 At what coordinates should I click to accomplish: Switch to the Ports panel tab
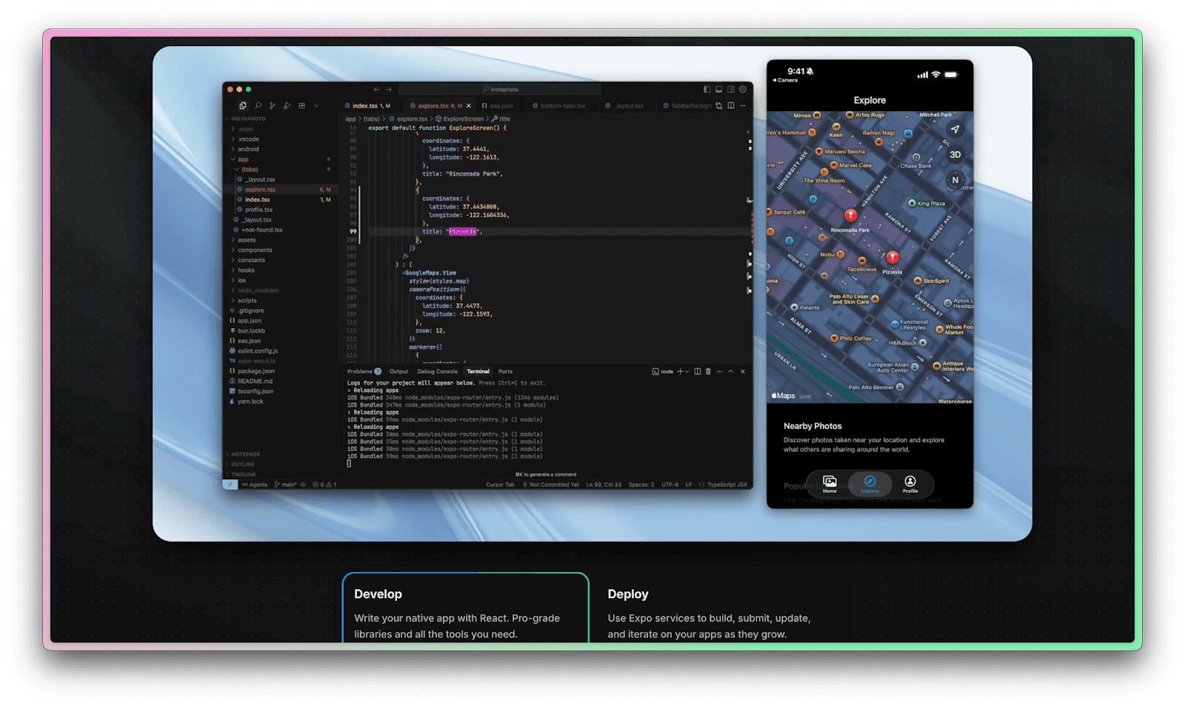[x=505, y=371]
